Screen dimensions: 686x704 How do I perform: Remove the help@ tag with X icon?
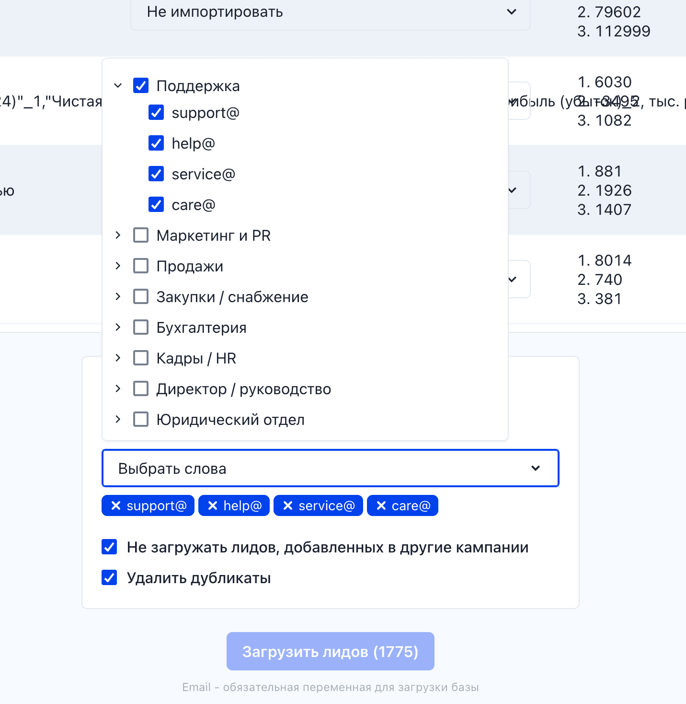point(213,506)
